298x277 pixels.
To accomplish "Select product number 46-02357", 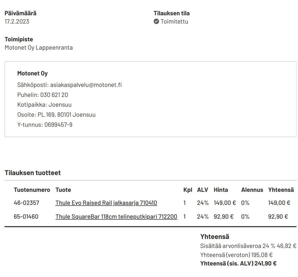I will click(x=26, y=203).
